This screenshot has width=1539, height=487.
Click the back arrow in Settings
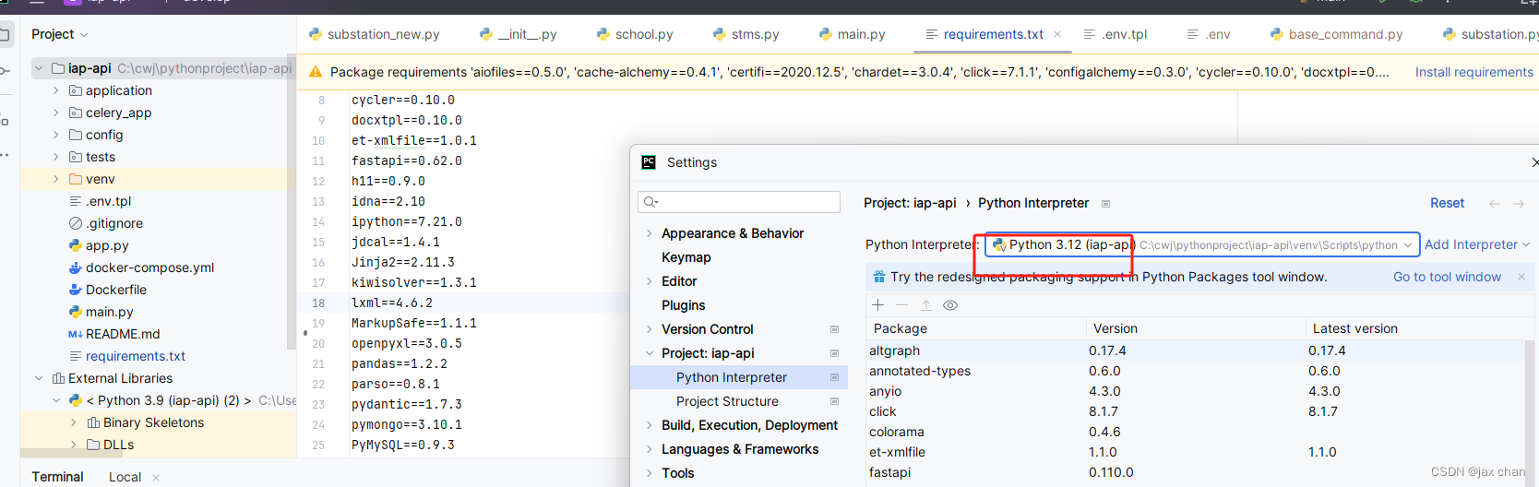click(x=1494, y=203)
